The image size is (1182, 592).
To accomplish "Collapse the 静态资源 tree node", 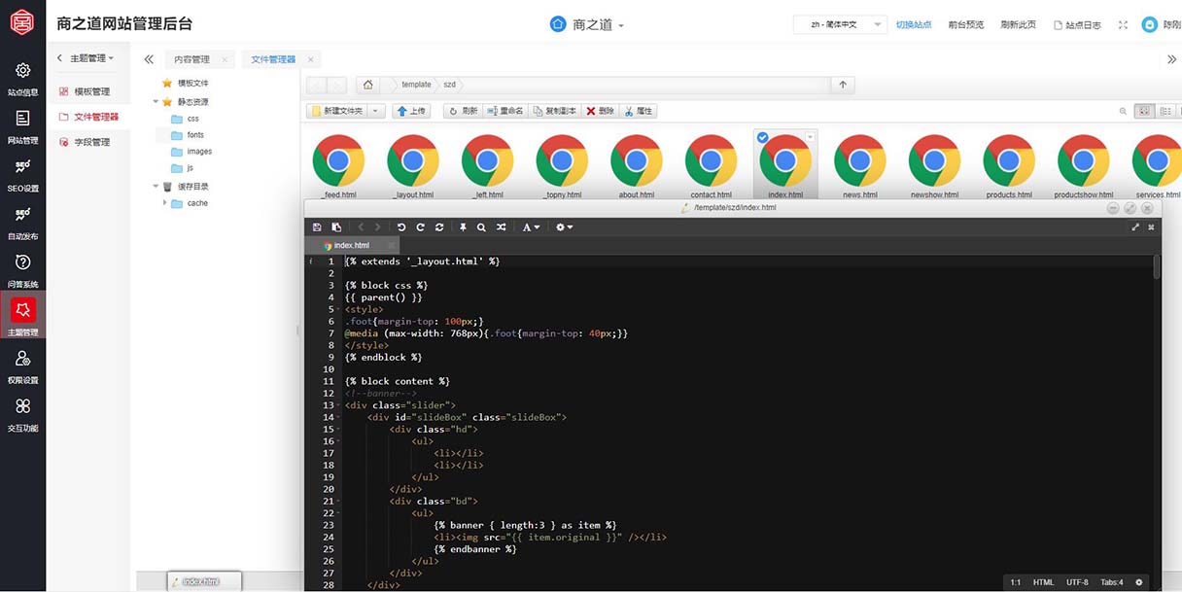I will click(x=156, y=101).
